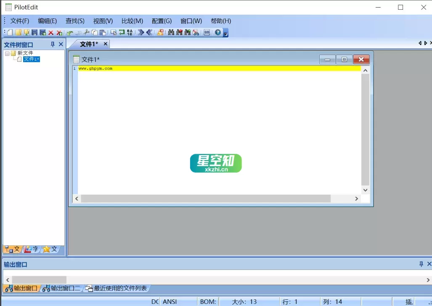Open the Find in Files binoculars icon
Image resolution: width=432 pixels, height=306 pixels.
click(x=171, y=32)
